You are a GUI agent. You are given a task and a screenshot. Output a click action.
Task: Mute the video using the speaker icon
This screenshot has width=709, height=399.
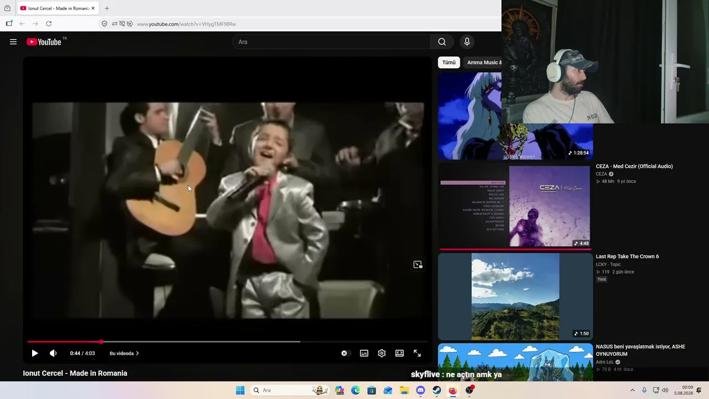point(53,353)
